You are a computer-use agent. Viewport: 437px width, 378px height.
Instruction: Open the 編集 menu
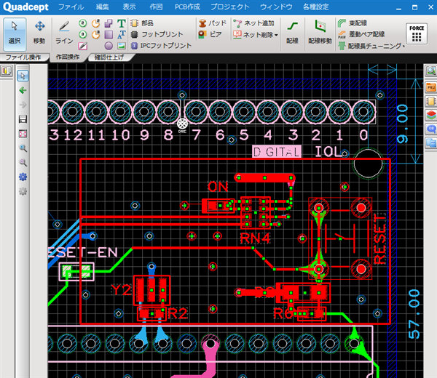(x=103, y=7)
